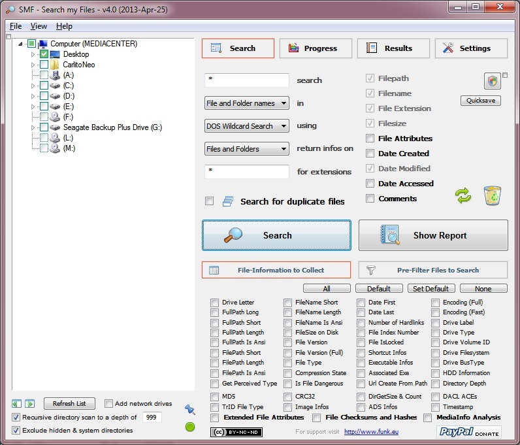Click the hard drive (D:) drive icon

click(55, 96)
